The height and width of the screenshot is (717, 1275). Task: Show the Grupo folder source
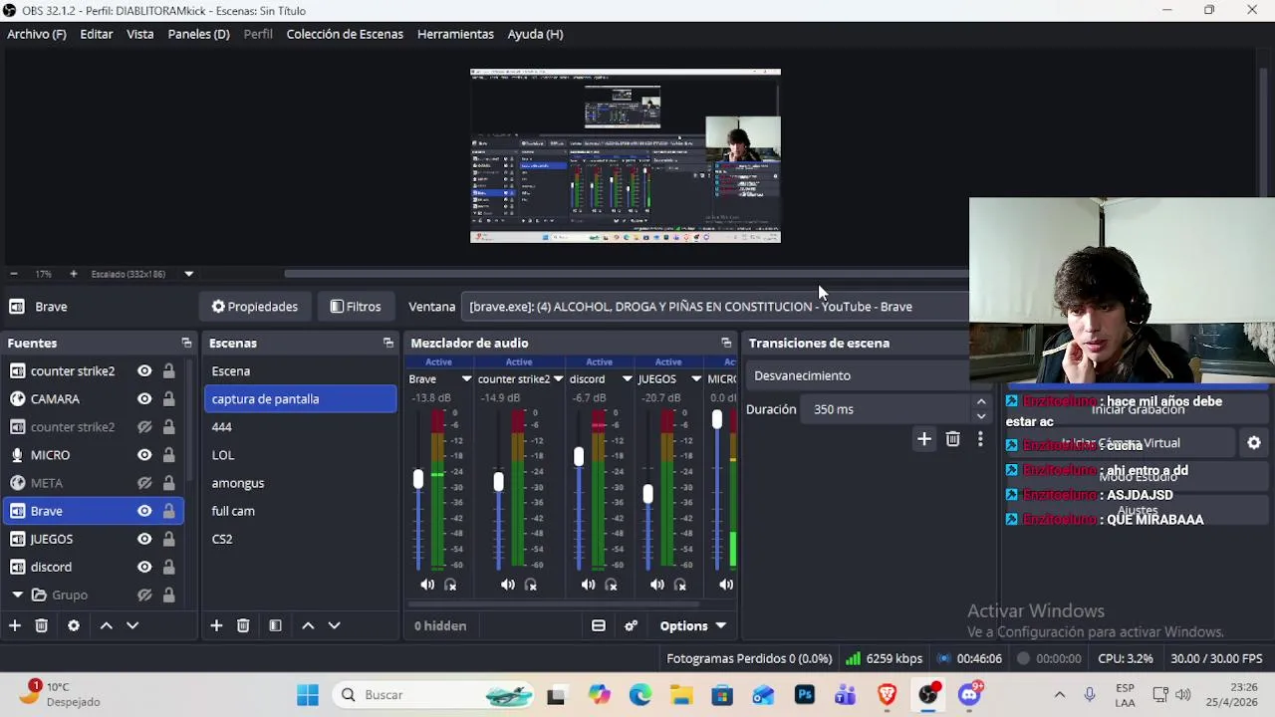tap(144, 595)
